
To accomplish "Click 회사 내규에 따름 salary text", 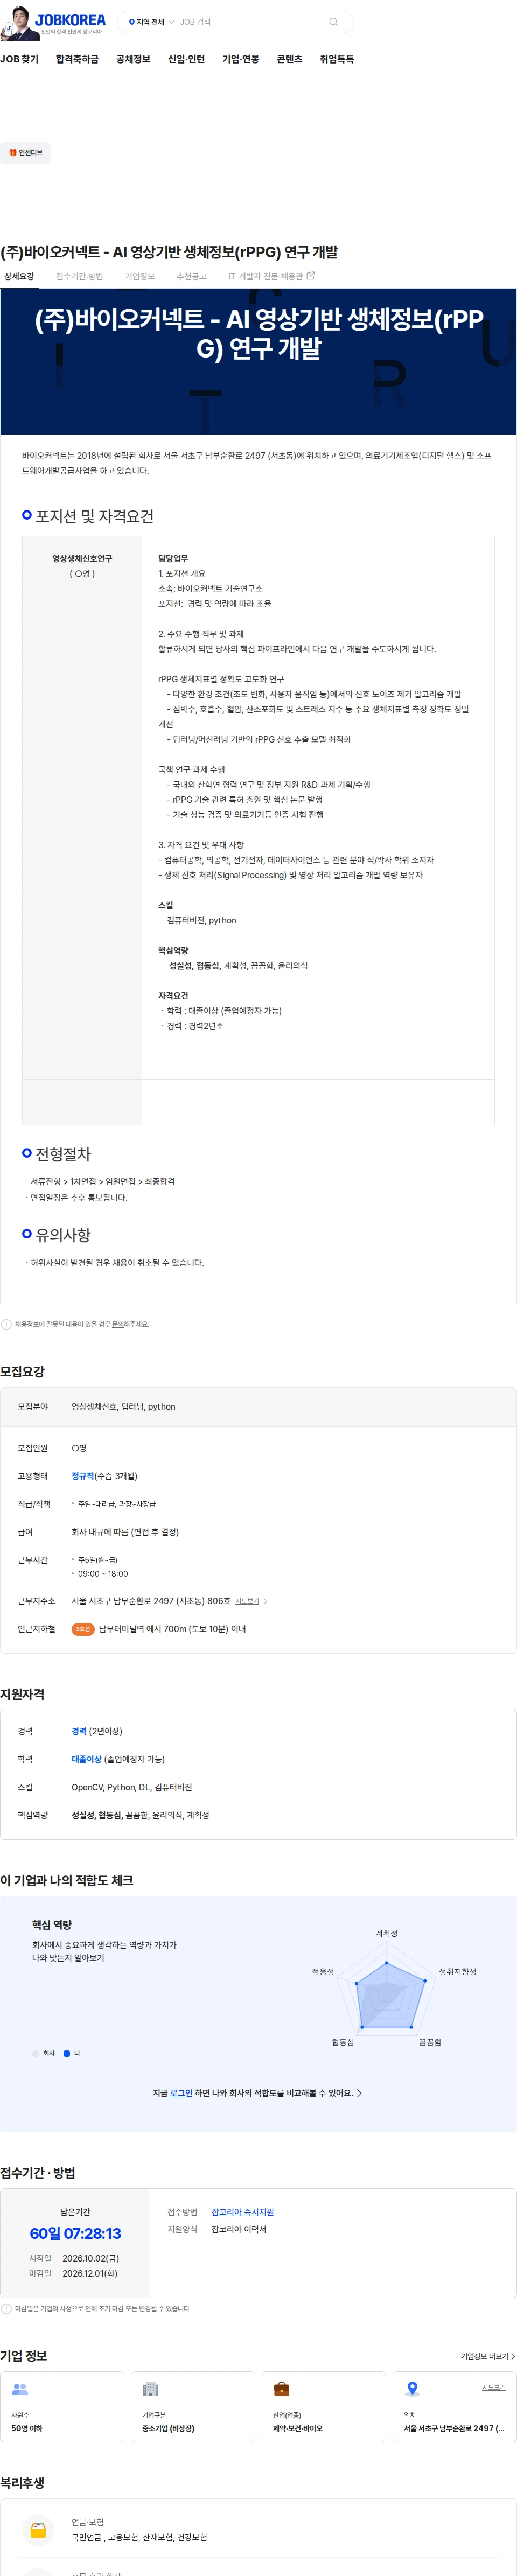I will [x=125, y=1531].
